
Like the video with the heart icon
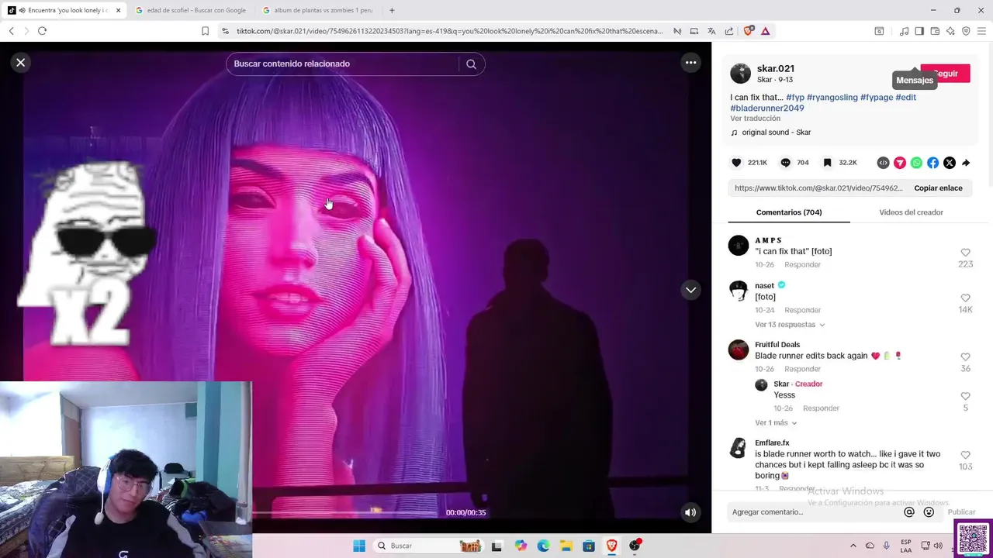coord(736,163)
